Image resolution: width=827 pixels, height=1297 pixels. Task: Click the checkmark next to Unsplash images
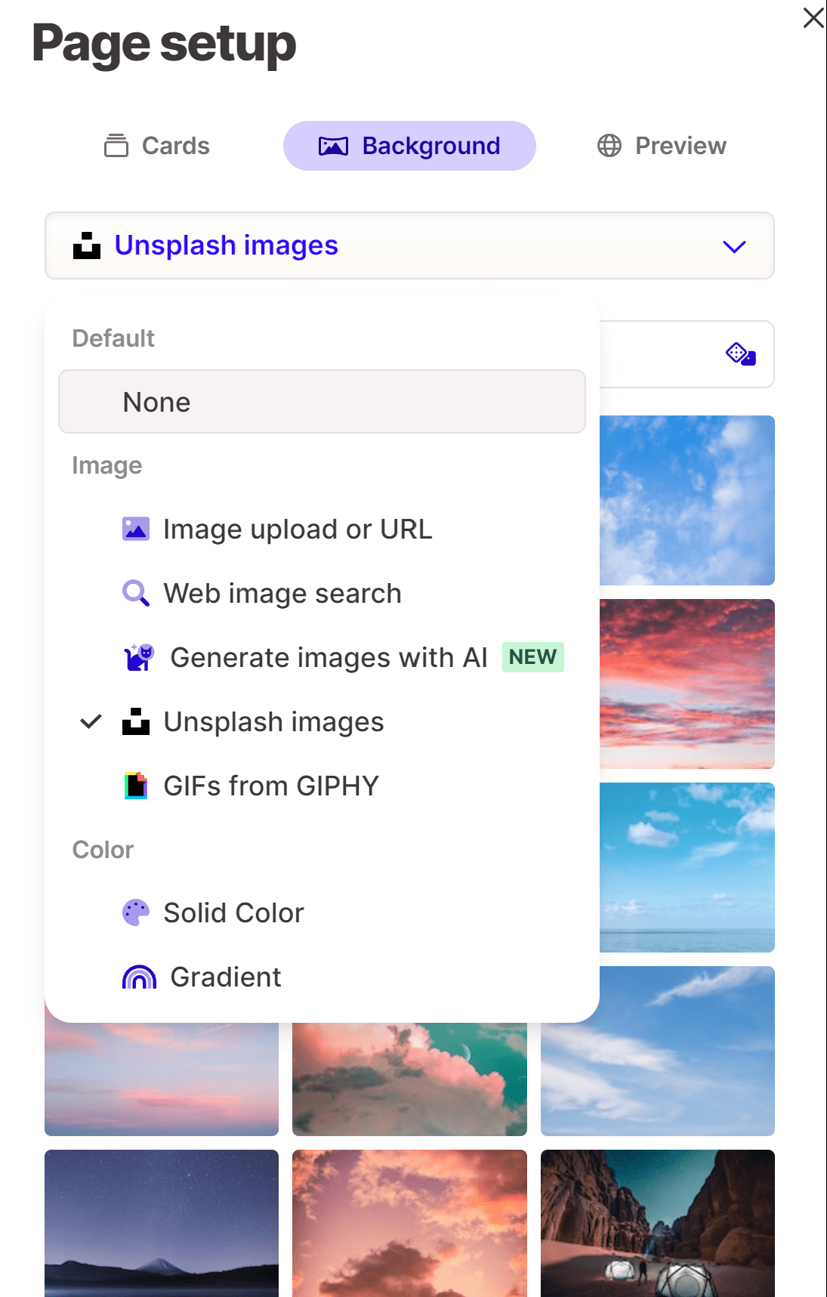tap(91, 721)
